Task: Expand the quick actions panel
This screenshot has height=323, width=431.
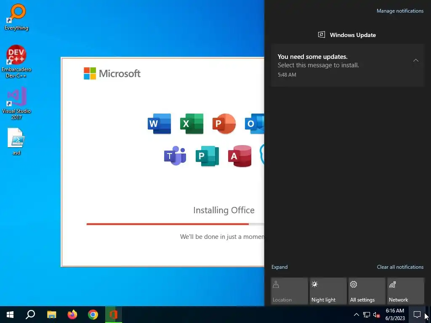Action: pos(279,267)
